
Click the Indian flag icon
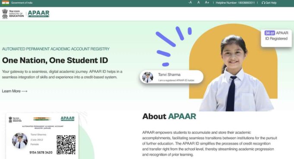pyautogui.click(x=6, y=3)
